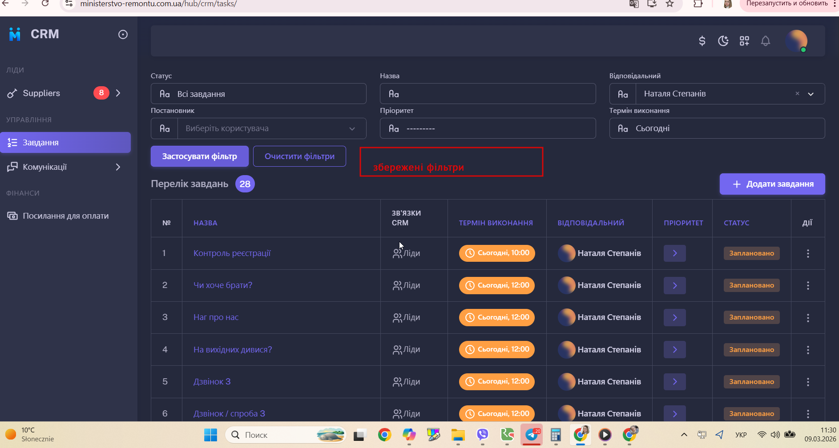Click Заплановано status for Контроль реєстрації
This screenshot has width=839, height=448.
752,253
